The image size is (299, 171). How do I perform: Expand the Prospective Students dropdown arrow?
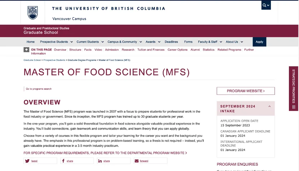click(72, 42)
